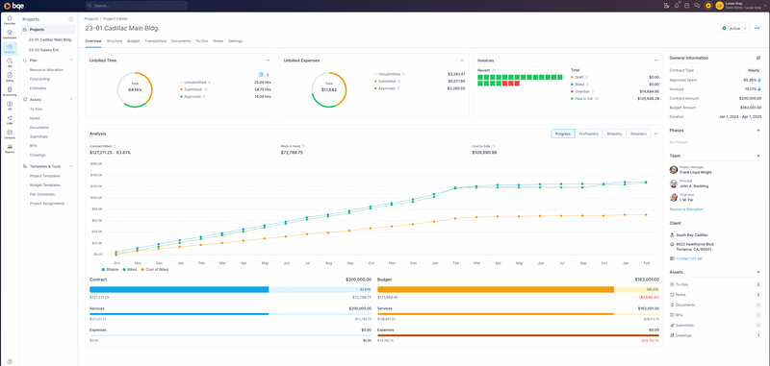The width and height of the screenshot is (770, 366).
Task: Click the Budget orange progress bar
Action: tap(496, 289)
